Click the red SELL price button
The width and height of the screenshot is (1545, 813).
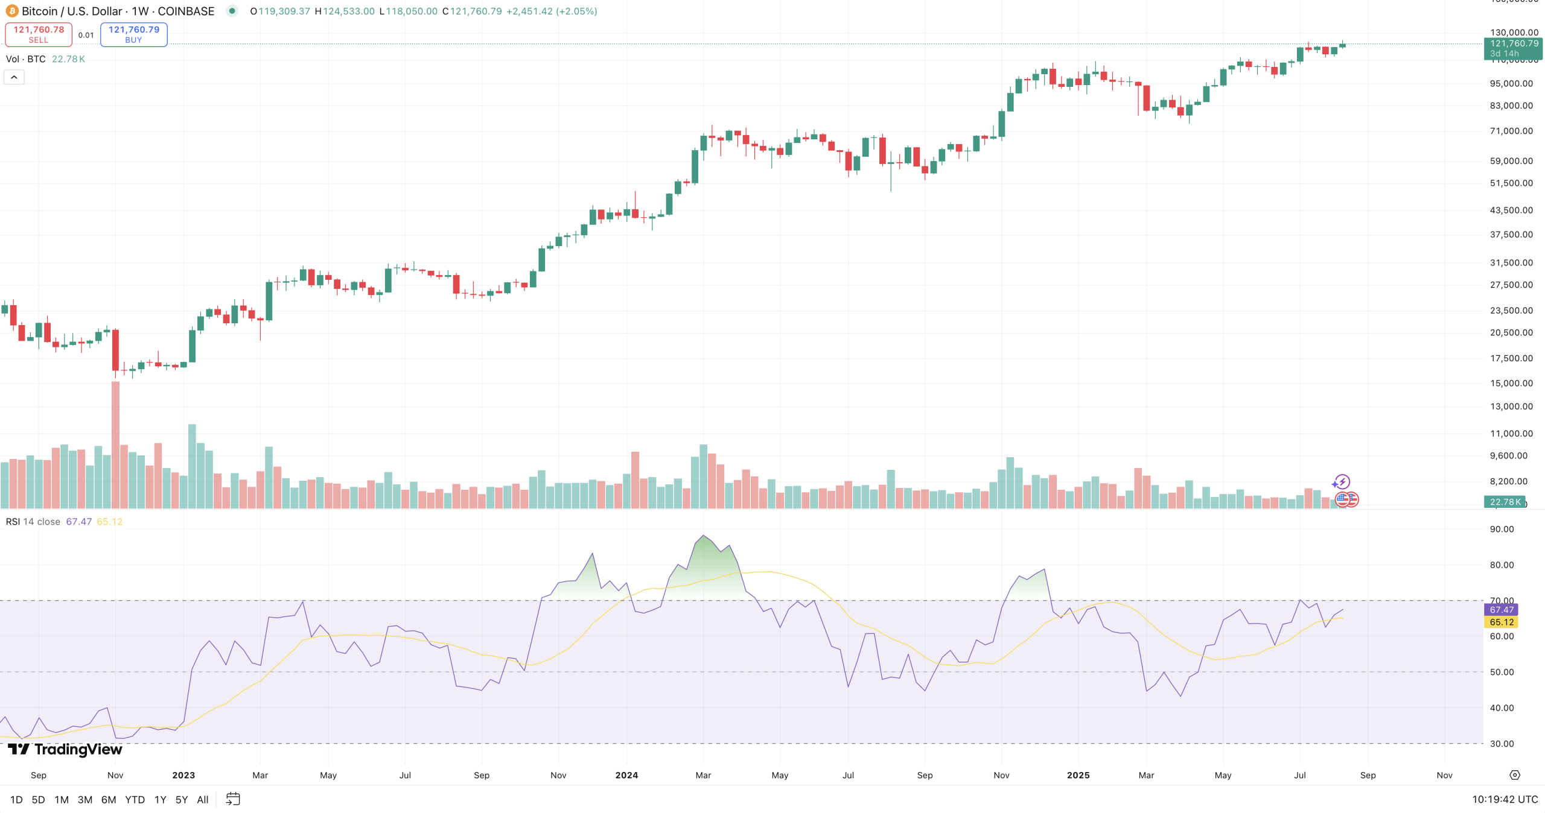pos(39,34)
